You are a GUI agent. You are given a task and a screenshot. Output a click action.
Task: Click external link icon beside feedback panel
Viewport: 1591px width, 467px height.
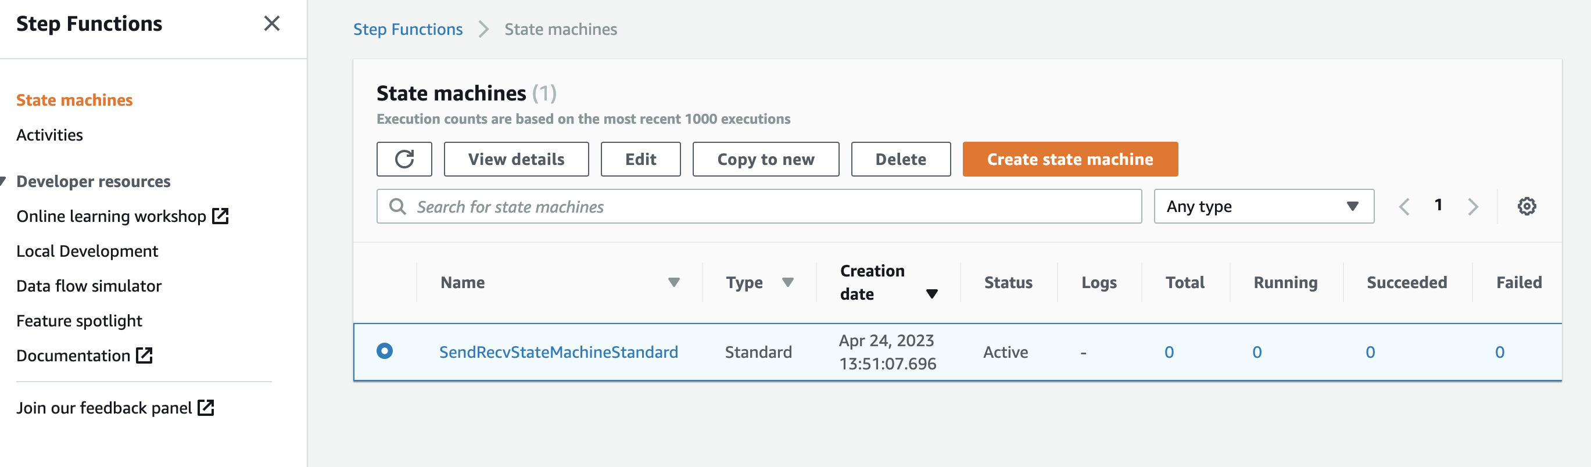206,408
